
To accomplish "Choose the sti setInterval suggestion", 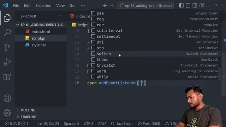I will coord(155,42).
